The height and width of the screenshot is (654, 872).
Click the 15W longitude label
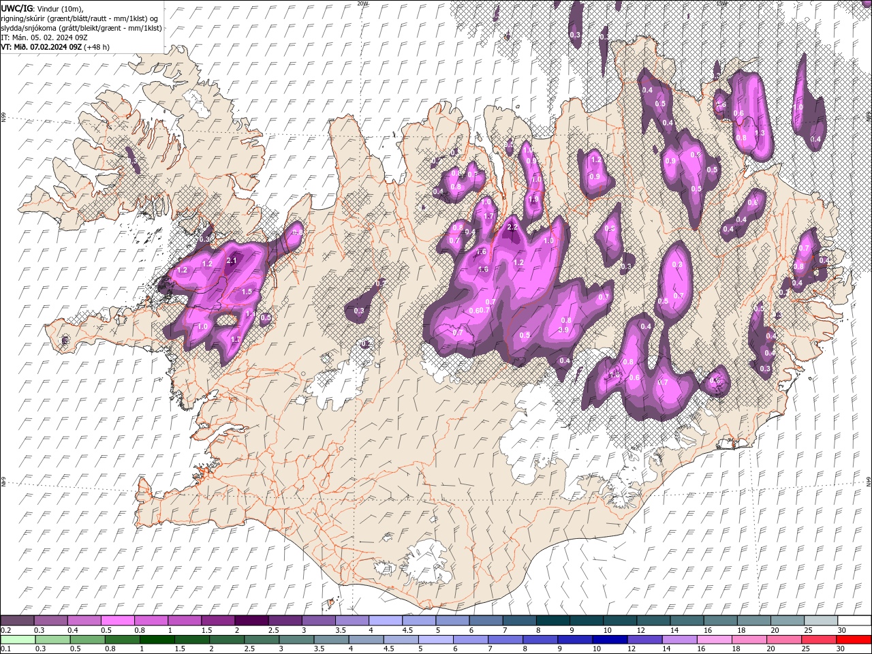click(x=722, y=3)
